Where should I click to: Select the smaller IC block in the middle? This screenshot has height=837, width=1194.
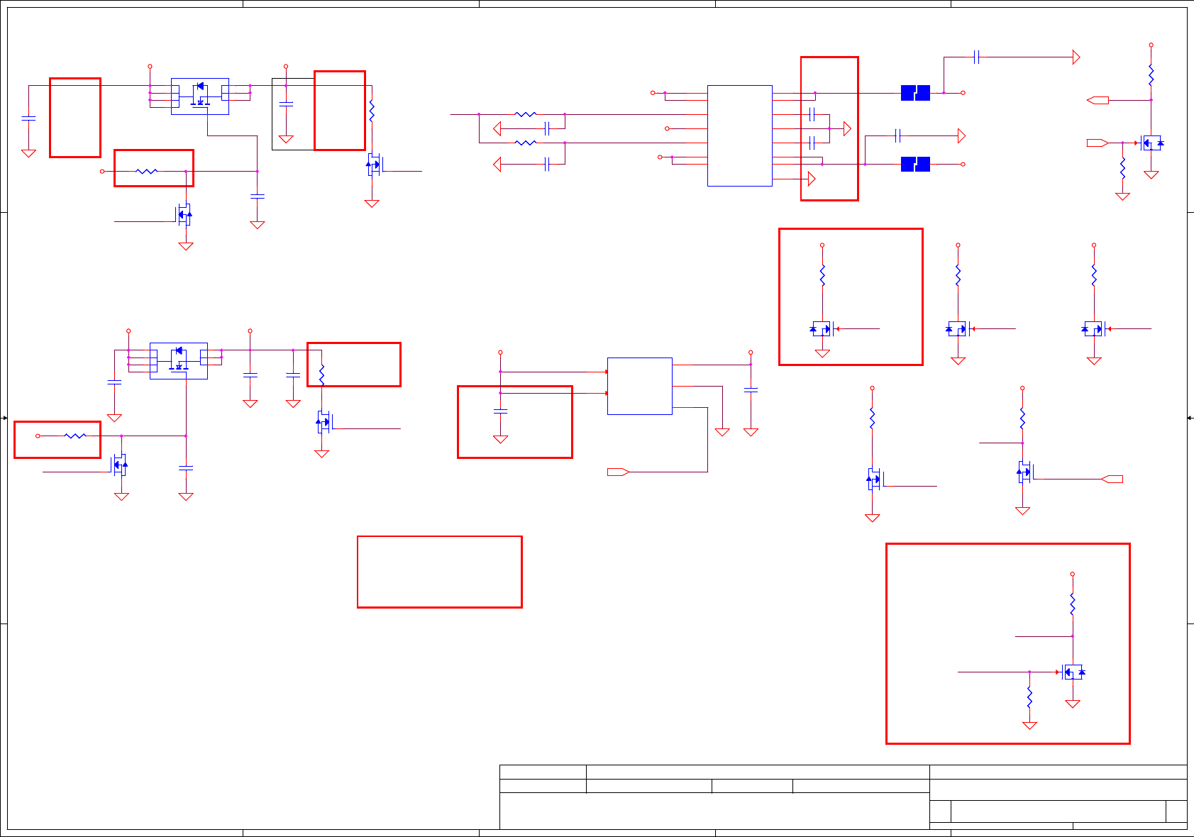(639, 386)
